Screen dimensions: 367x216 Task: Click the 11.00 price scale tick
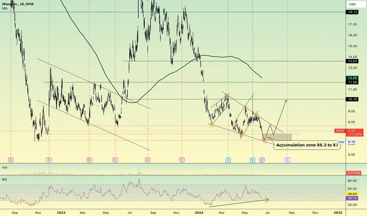[x=352, y=90]
